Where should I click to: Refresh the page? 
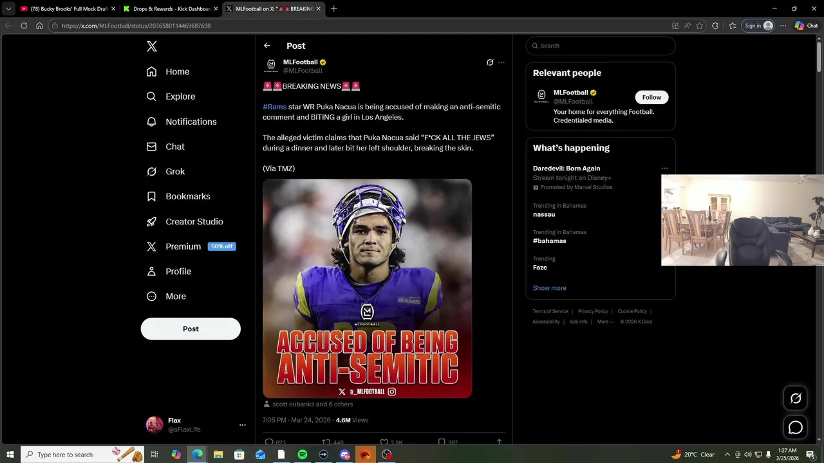tap(24, 26)
